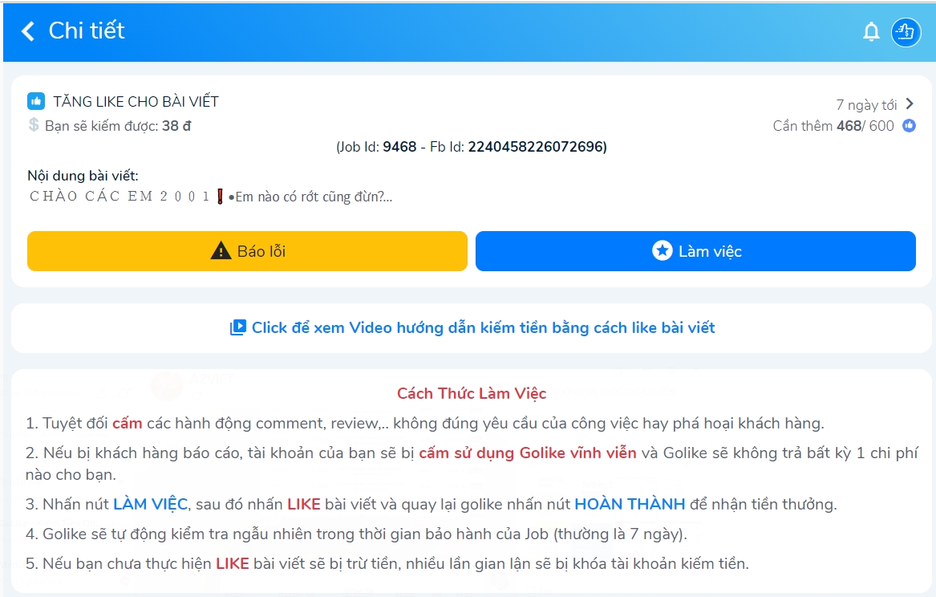Viewport: 936px width, 597px height.
Task: Click the red exclamation mark in post content
Action: coord(220,197)
